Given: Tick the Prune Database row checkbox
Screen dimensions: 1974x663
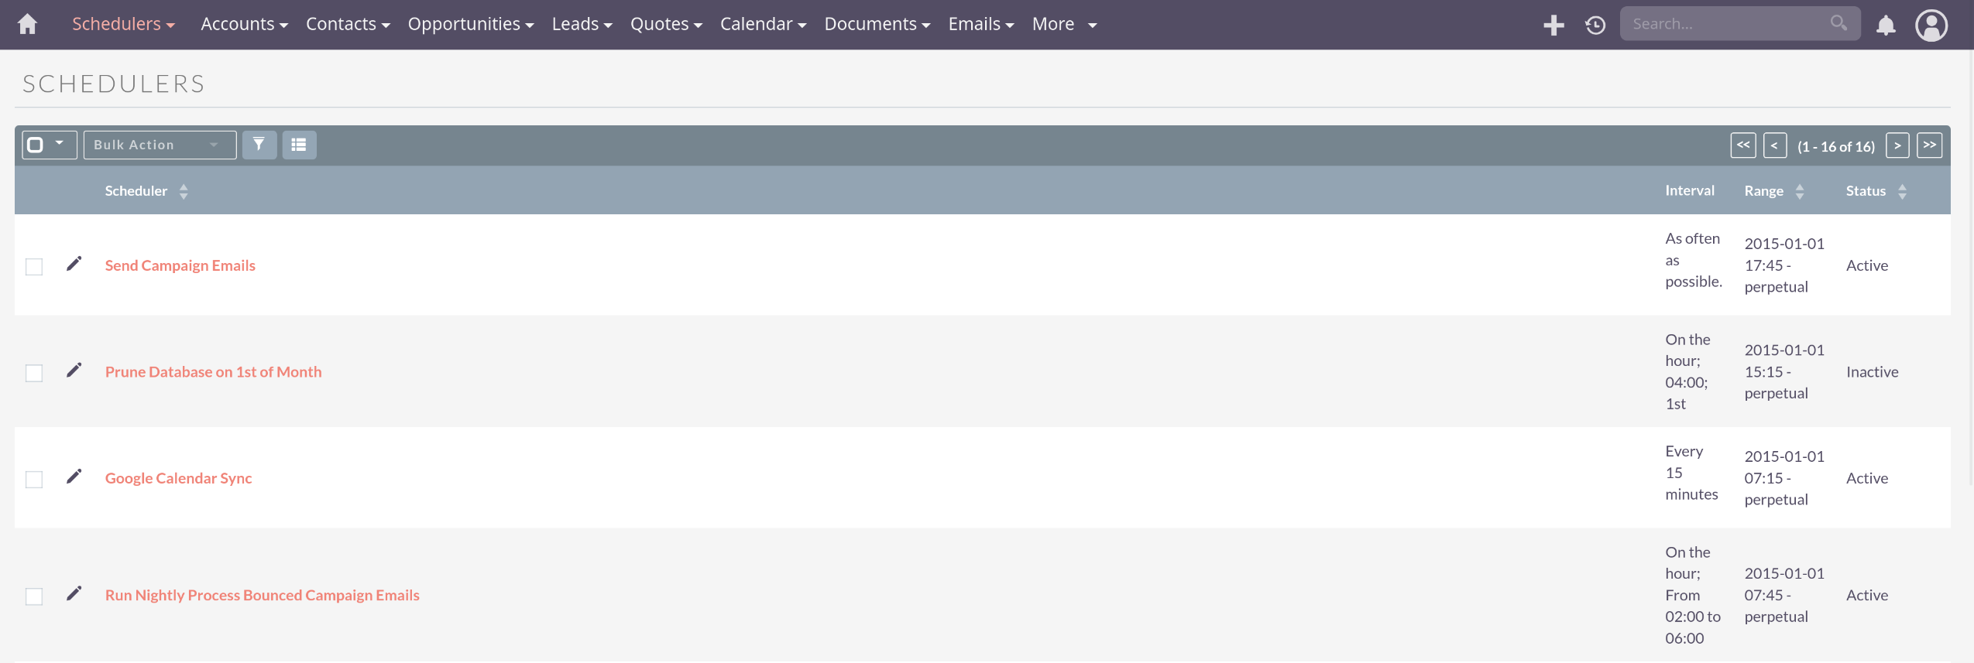Looking at the screenshot, I should (34, 373).
